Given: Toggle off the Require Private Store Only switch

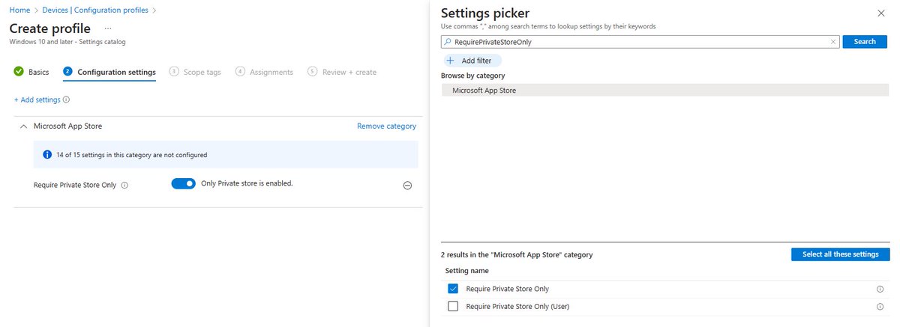Looking at the screenshot, I should [x=183, y=183].
